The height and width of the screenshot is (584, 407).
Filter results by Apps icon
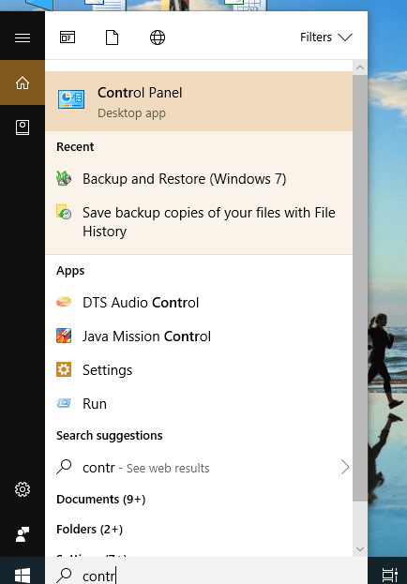click(68, 37)
